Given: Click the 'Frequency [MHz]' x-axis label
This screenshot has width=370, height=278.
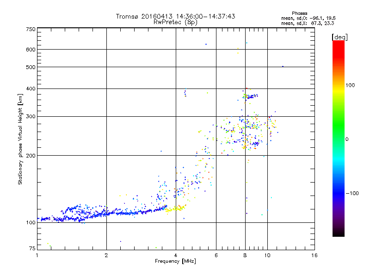Looking at the screenshot, I should coord(175,261).
